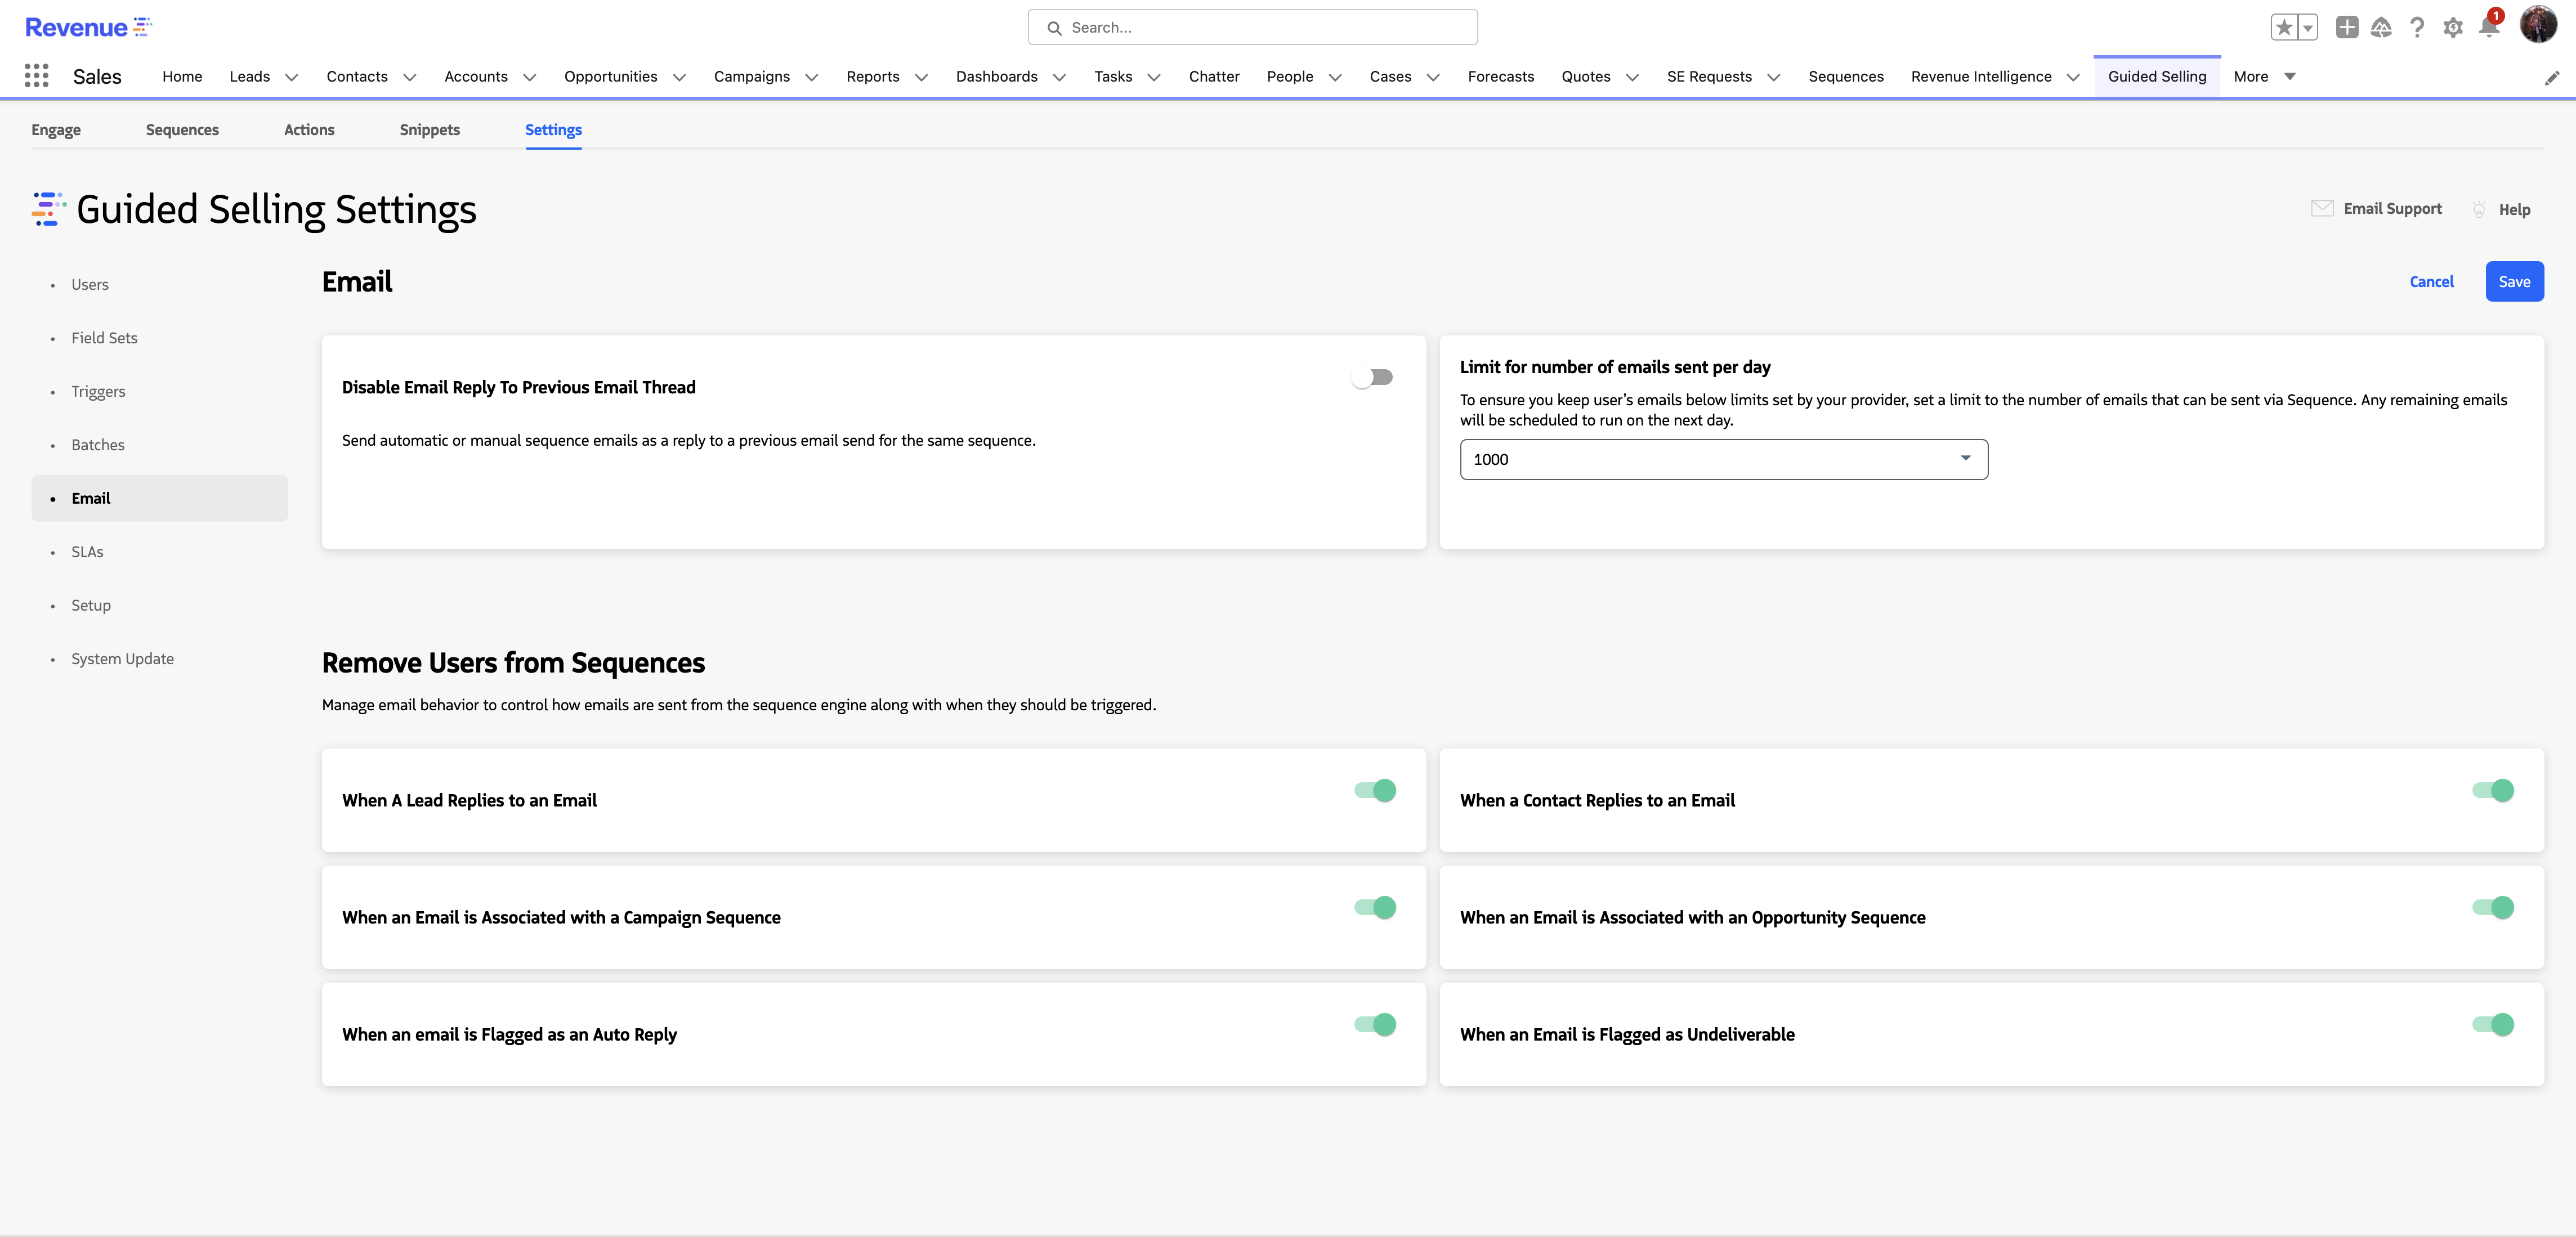Click the Favorites star icon
This screenshot has width=2576, height=1237.
pyautogui.click(x=2283, y=28)
